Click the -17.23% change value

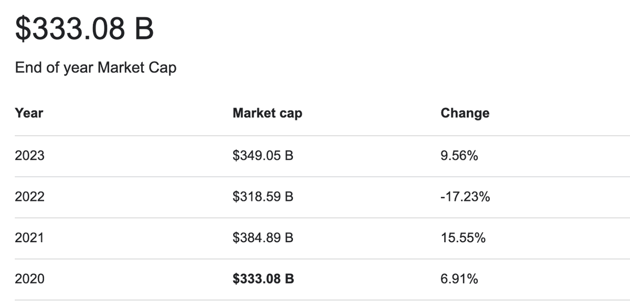pos(465,197)
